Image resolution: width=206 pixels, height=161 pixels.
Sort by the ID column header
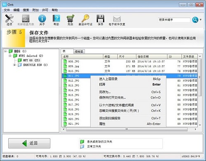pyautogui.click(x=174, y=57)
